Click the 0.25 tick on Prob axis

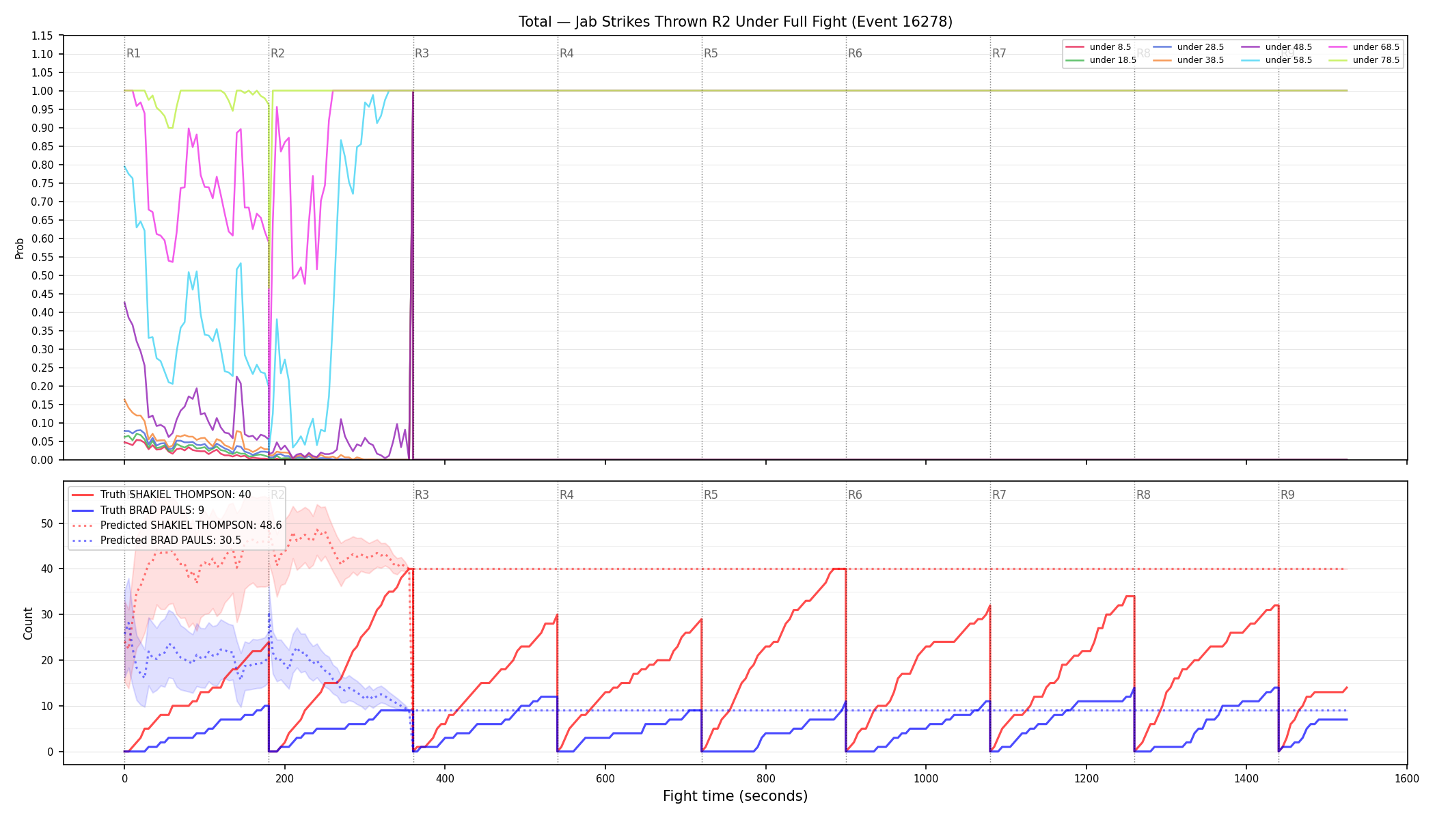point(42,368)
